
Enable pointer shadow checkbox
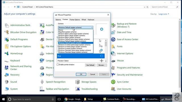[58, 65]
